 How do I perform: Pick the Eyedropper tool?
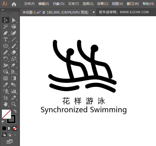point(6,85)
